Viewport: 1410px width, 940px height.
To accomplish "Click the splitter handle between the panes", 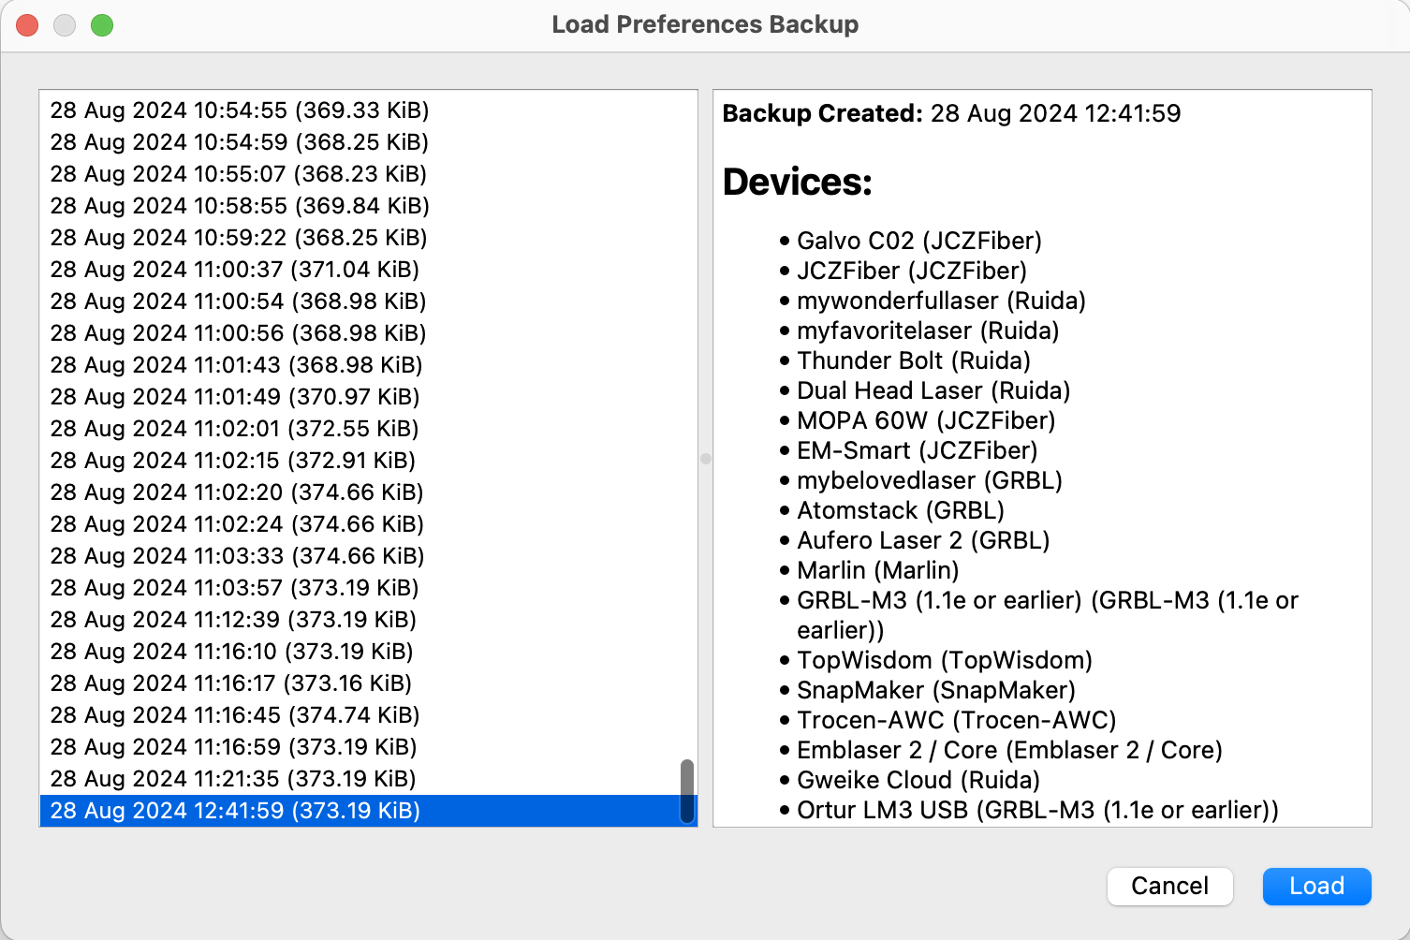I will (706, 459).
